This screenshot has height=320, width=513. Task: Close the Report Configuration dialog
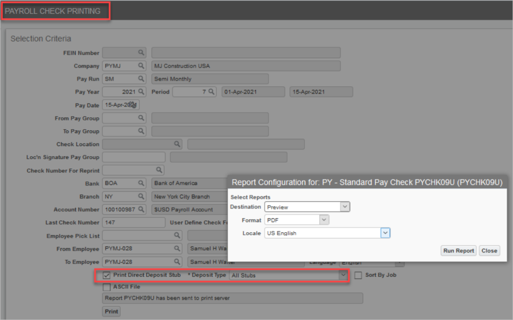pos(489,250)
